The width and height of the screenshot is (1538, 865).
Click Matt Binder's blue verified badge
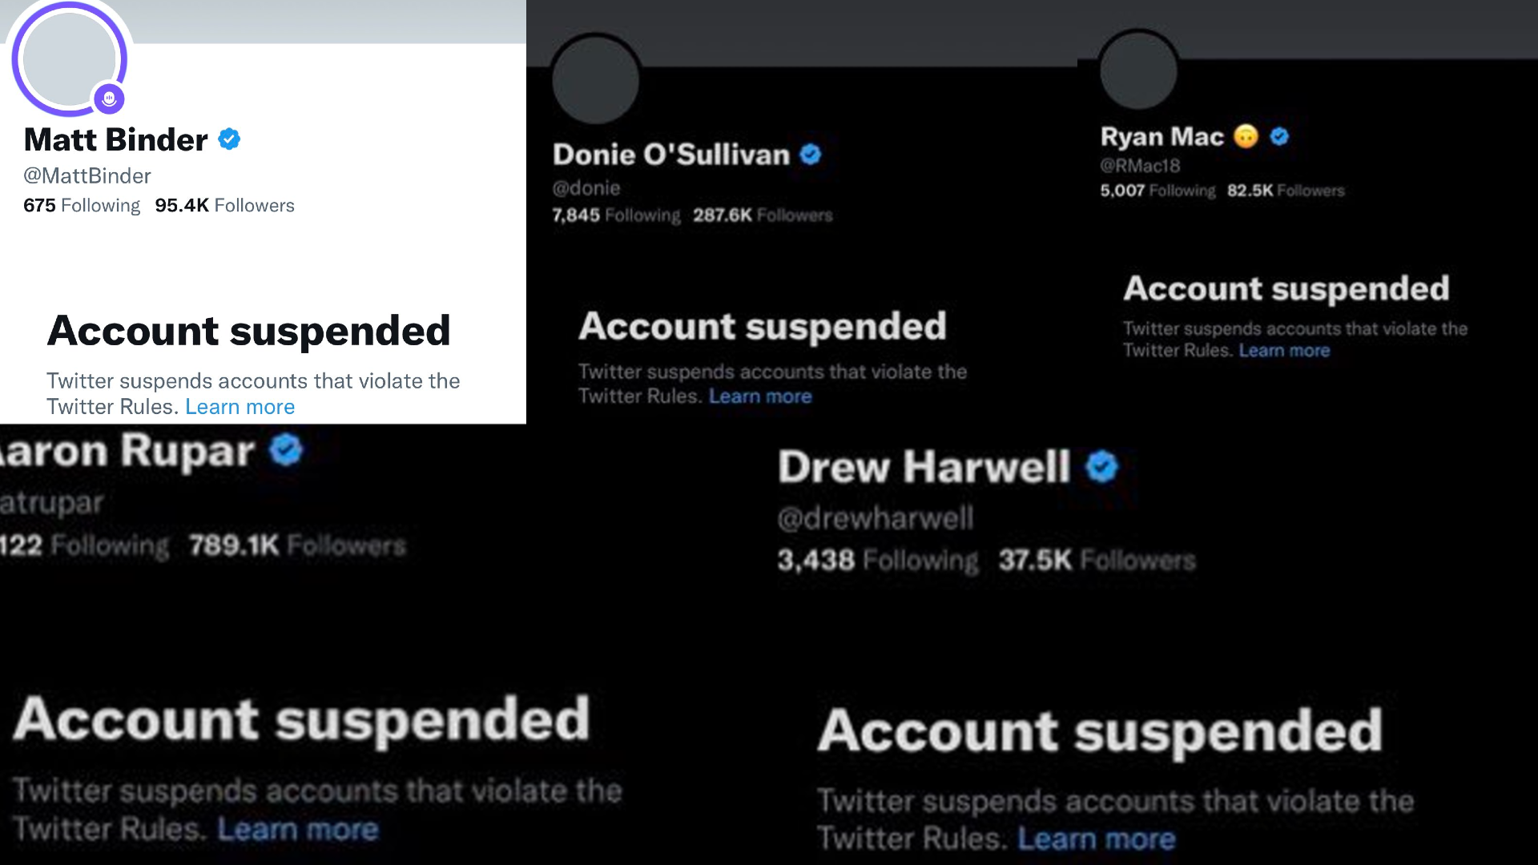tap(229, 139)
